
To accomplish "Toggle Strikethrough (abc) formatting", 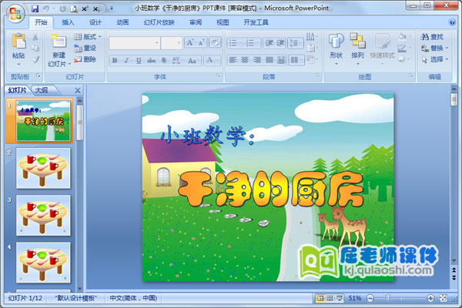I will point(151,60).
